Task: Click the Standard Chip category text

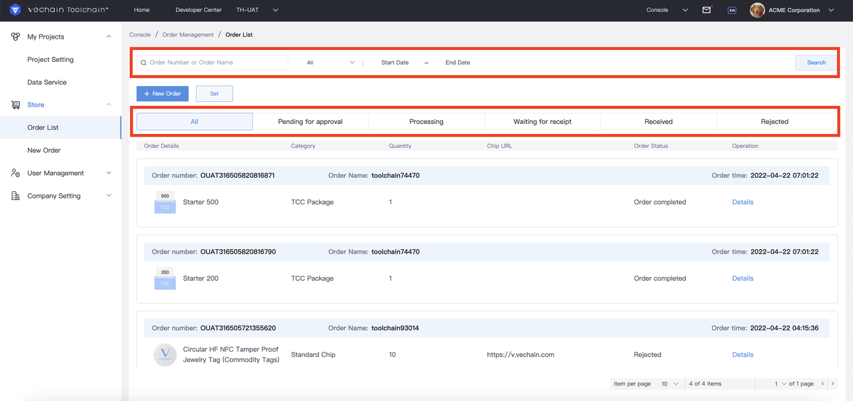Action: pos(313,355)
